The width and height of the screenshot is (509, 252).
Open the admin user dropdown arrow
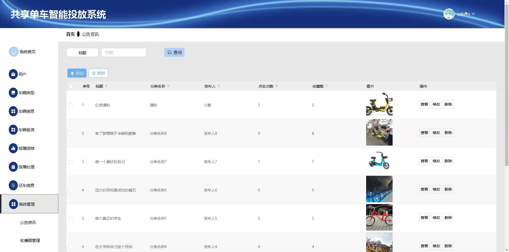[x=473, y=14]
